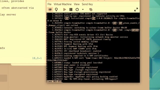Click 'IPI shorthand broadcast: enabled' line
The height and width of the screenshot is (90, 160).
click(74, 51)
